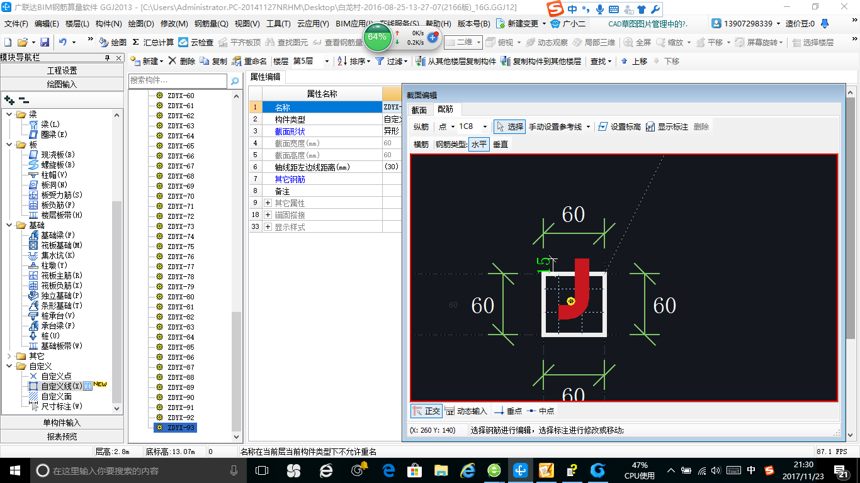
Task: Switch to 配筋 tab in section editor
Action: (x=445, y=109)
